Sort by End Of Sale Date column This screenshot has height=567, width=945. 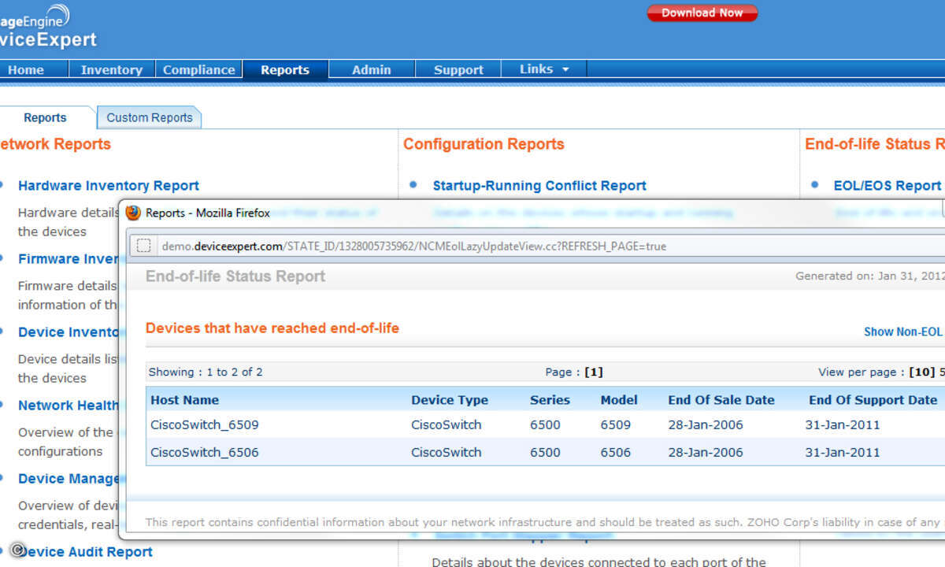click(x=721, y=400)
